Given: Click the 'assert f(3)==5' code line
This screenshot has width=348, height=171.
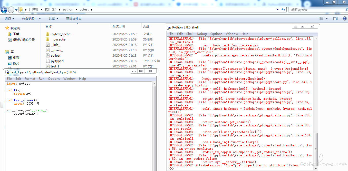Looking at the screenshot, I should click(x=26, y=104).
